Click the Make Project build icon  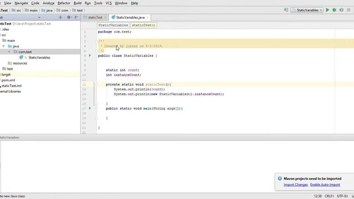coord(287,10)
